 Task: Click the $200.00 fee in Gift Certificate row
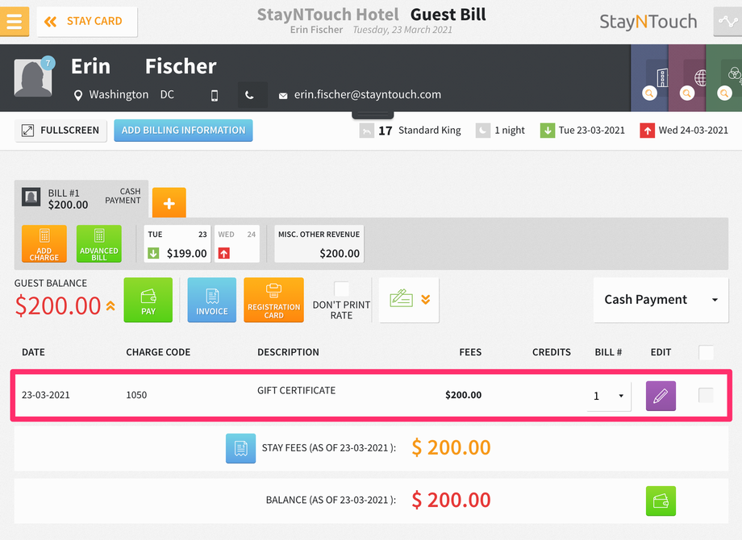tap(463, 395)
